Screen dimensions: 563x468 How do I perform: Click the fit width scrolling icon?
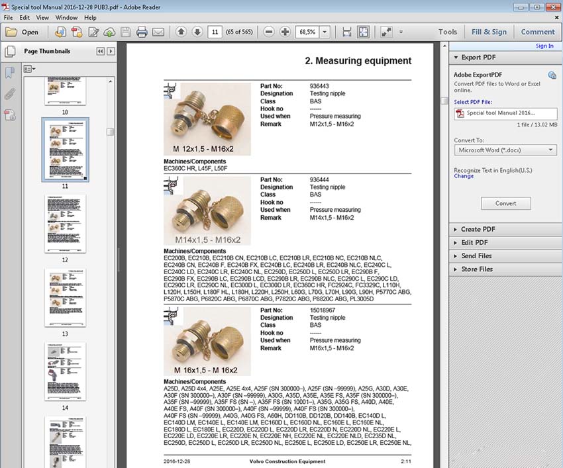[x=347, y=32]
